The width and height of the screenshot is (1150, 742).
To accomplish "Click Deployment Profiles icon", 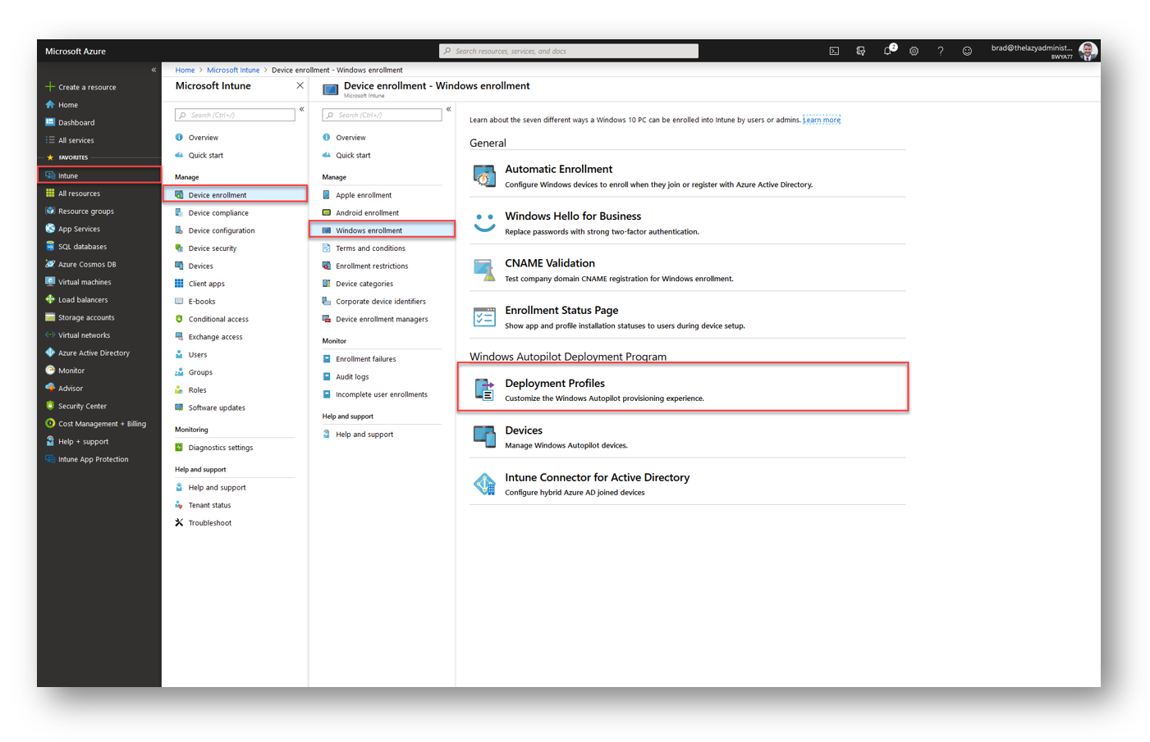I will pos(484,389).
